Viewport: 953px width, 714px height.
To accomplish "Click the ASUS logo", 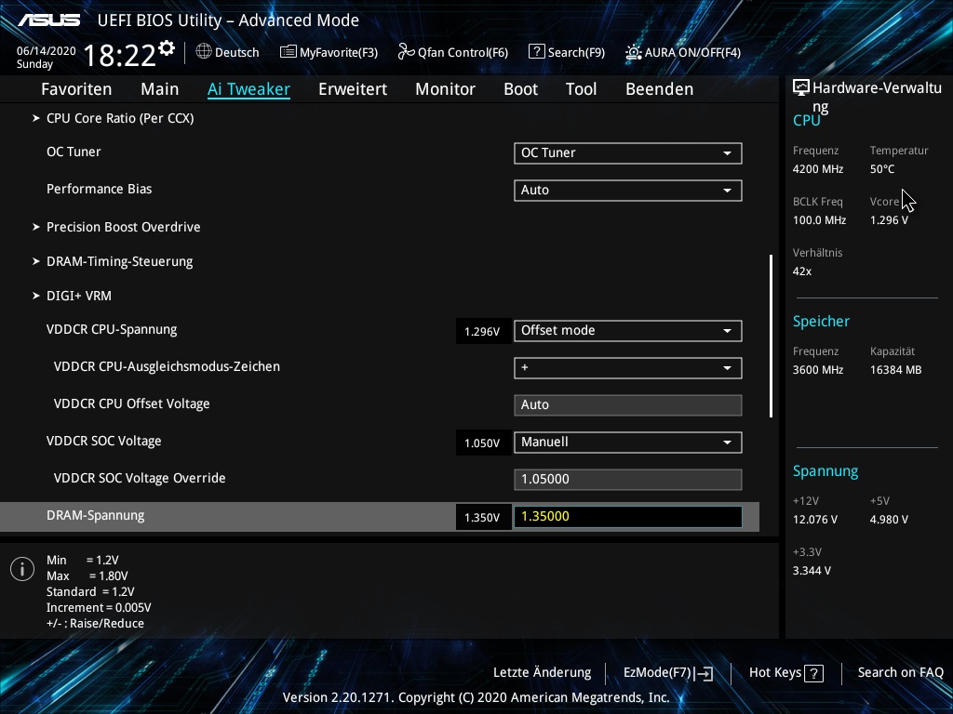I will [x=48, y=20].
